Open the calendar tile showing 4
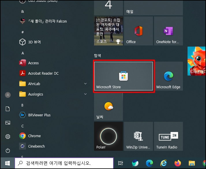Image resolution: width=206 pixels, height=169 pixels. tap(108, 8)
